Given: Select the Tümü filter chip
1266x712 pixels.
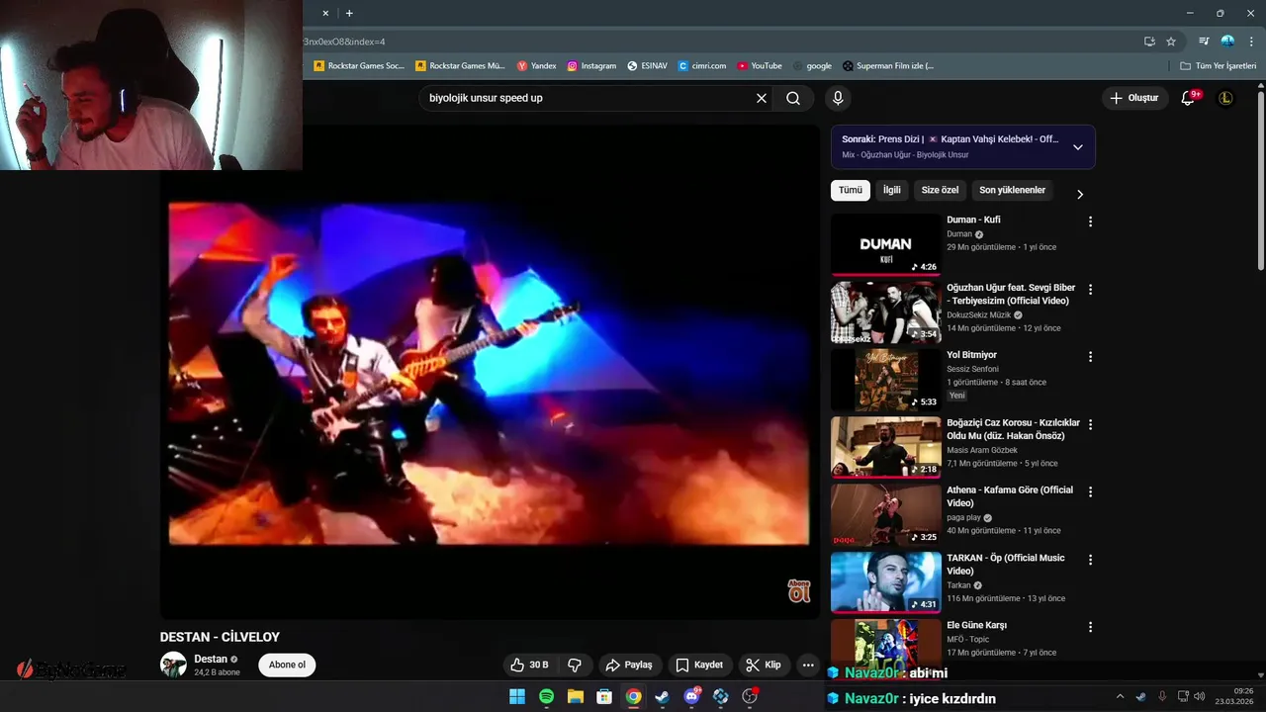Looking at the screenshot, I should point(851,190).
